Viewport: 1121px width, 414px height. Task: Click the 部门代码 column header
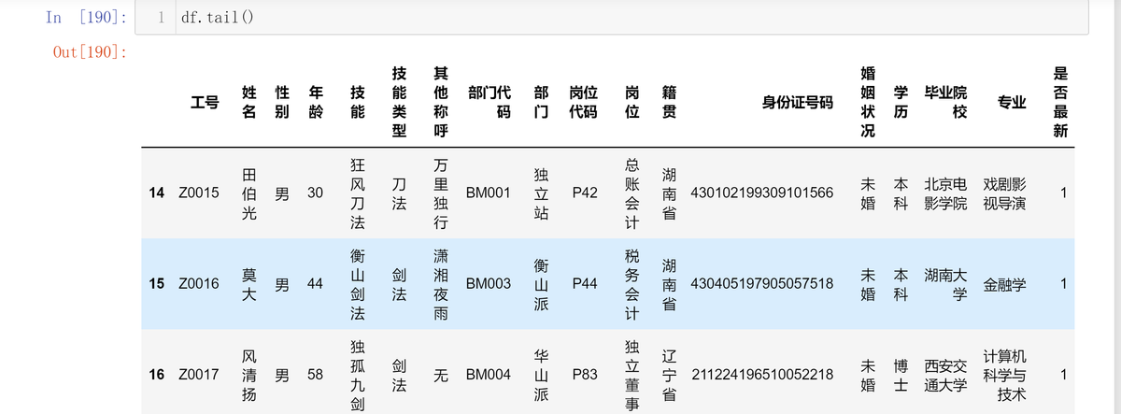point(490,102)
